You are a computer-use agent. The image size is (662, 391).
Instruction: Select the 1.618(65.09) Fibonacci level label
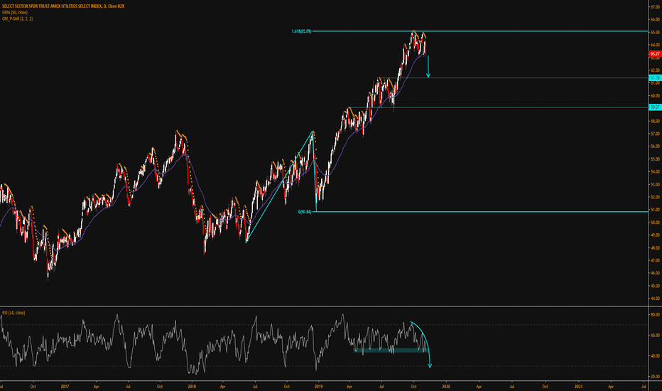pos(301,31)
